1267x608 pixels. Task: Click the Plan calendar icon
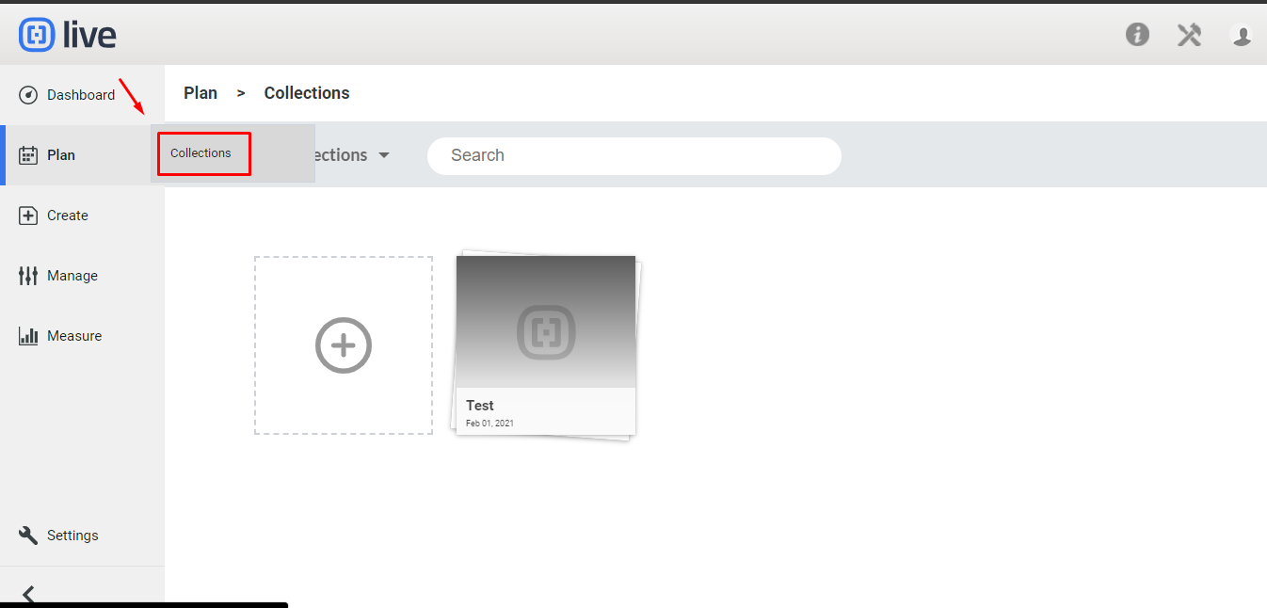click(x=28, y=155)
